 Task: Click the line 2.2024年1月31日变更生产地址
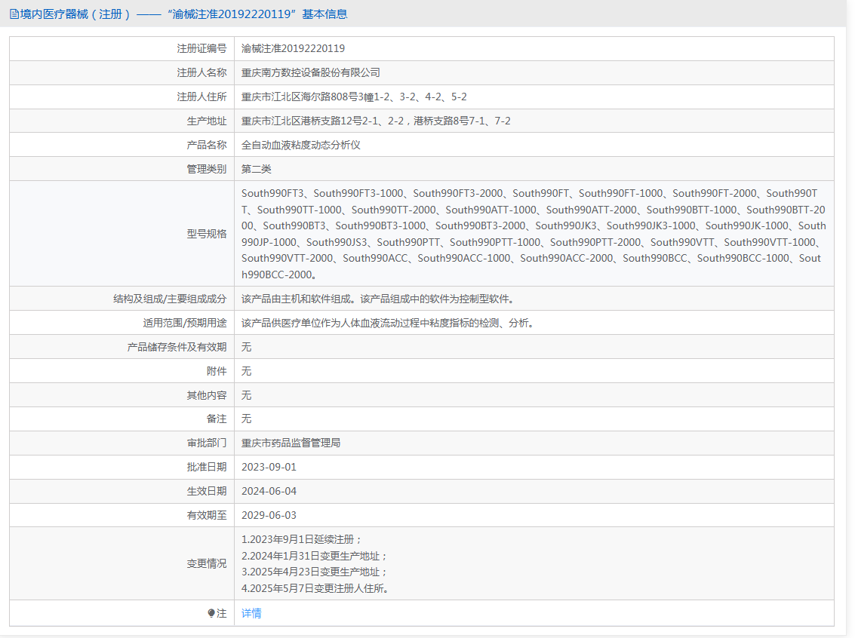(x=315, y=557)
